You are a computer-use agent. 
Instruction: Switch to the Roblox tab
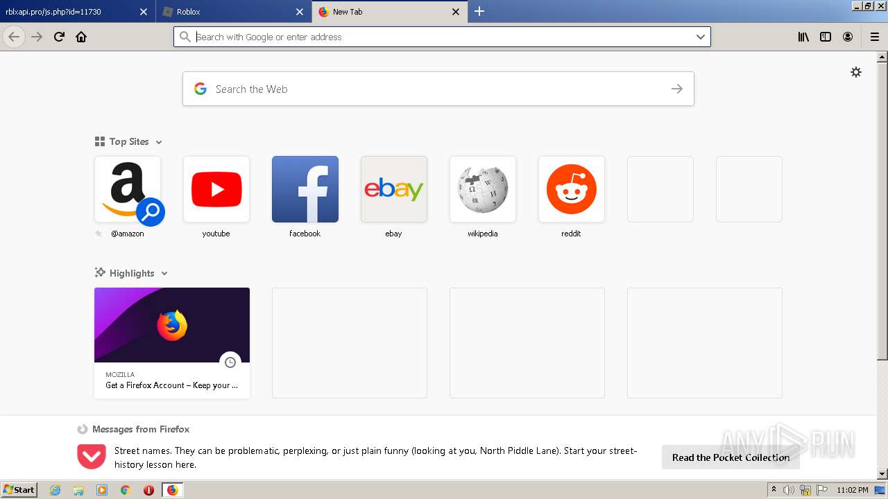pyautogui.click(x=234, y=11)
